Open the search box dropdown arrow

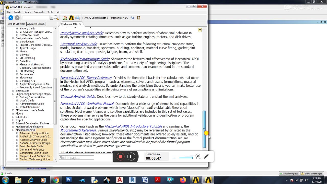point(51,18)
